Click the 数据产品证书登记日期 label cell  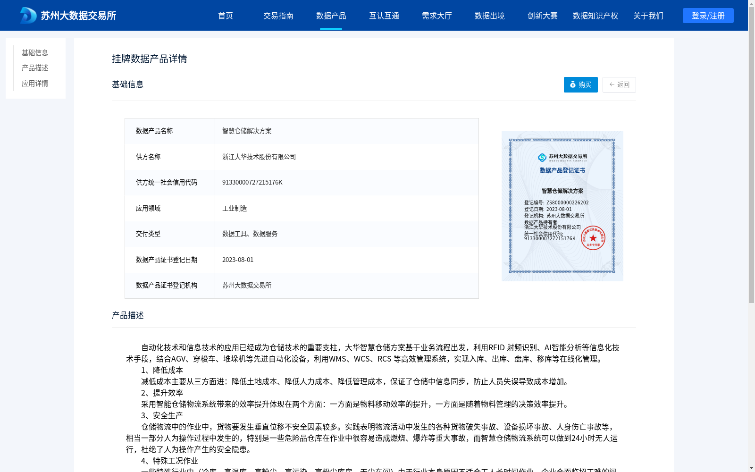click(170, 260)
